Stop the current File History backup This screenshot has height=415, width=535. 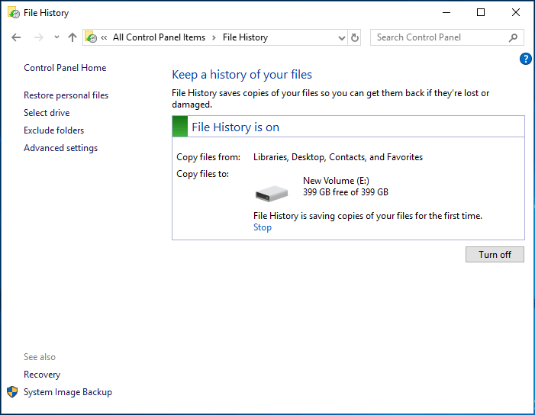click(263, 227)
